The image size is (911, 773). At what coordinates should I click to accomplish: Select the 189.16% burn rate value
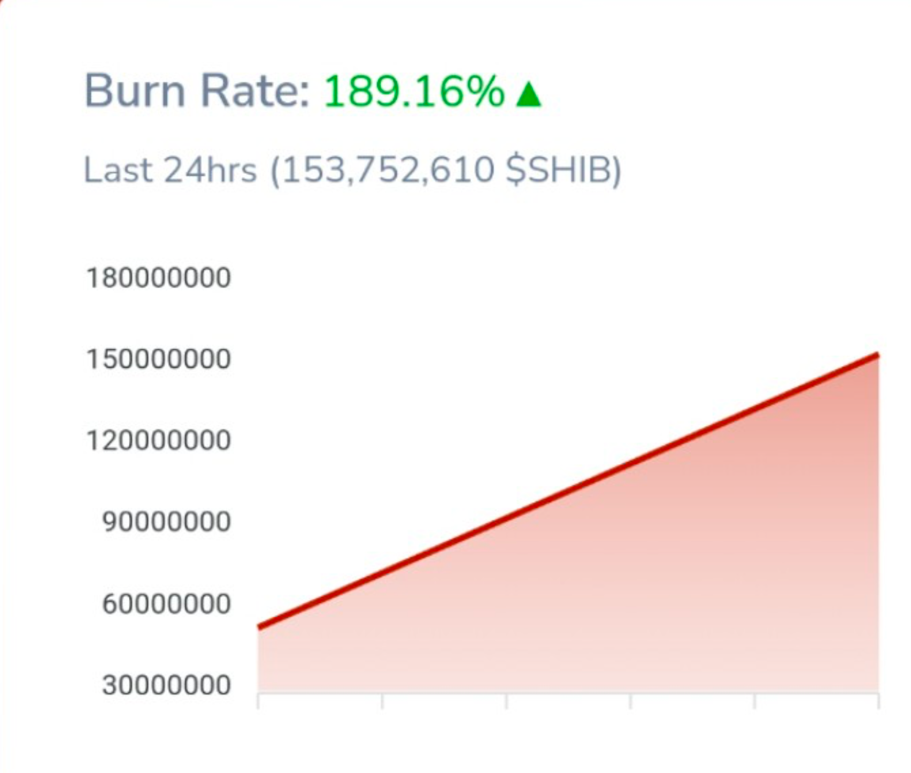[414, 91]
